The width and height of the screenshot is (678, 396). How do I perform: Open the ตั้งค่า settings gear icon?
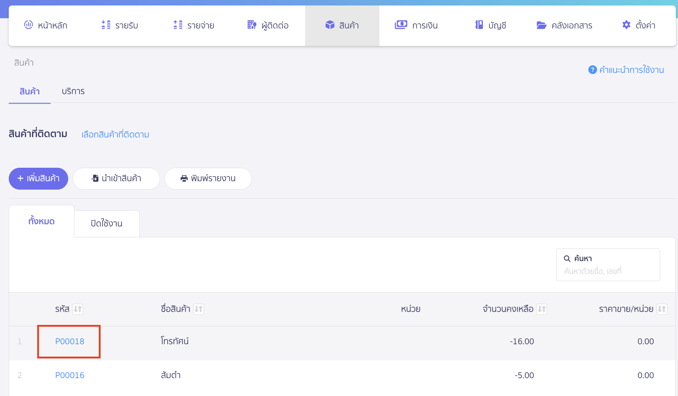[x=626, y=25]
